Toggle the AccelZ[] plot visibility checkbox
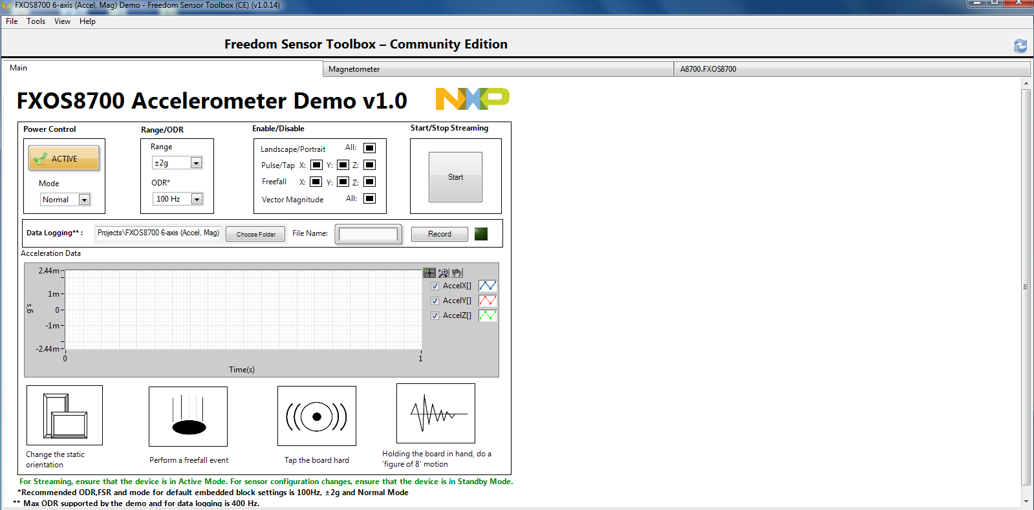Image resolution: width=1034 pixels, height=510 pixels. coord(435,315)
